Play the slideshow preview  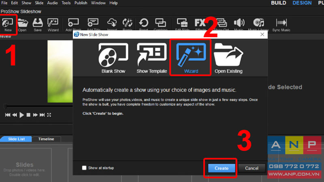click(x=21, y=115)
